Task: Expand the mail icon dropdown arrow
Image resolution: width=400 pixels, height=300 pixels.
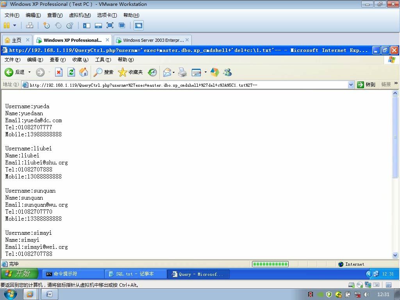Action: pyautogui.click(x=173, y=72)
